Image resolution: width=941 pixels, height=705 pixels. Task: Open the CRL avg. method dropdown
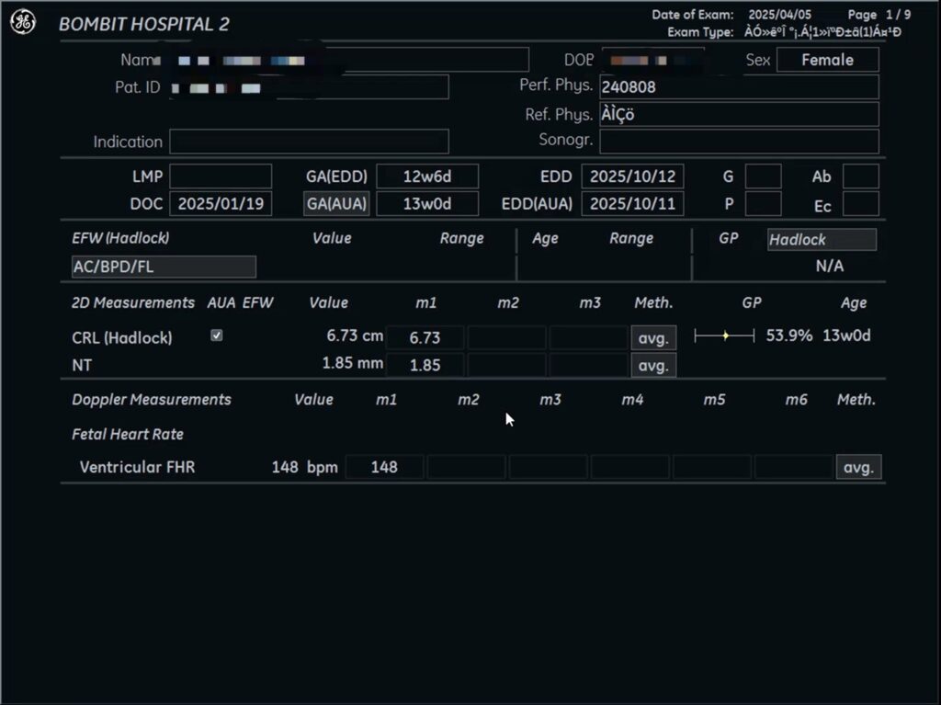(x=652, y=337)
